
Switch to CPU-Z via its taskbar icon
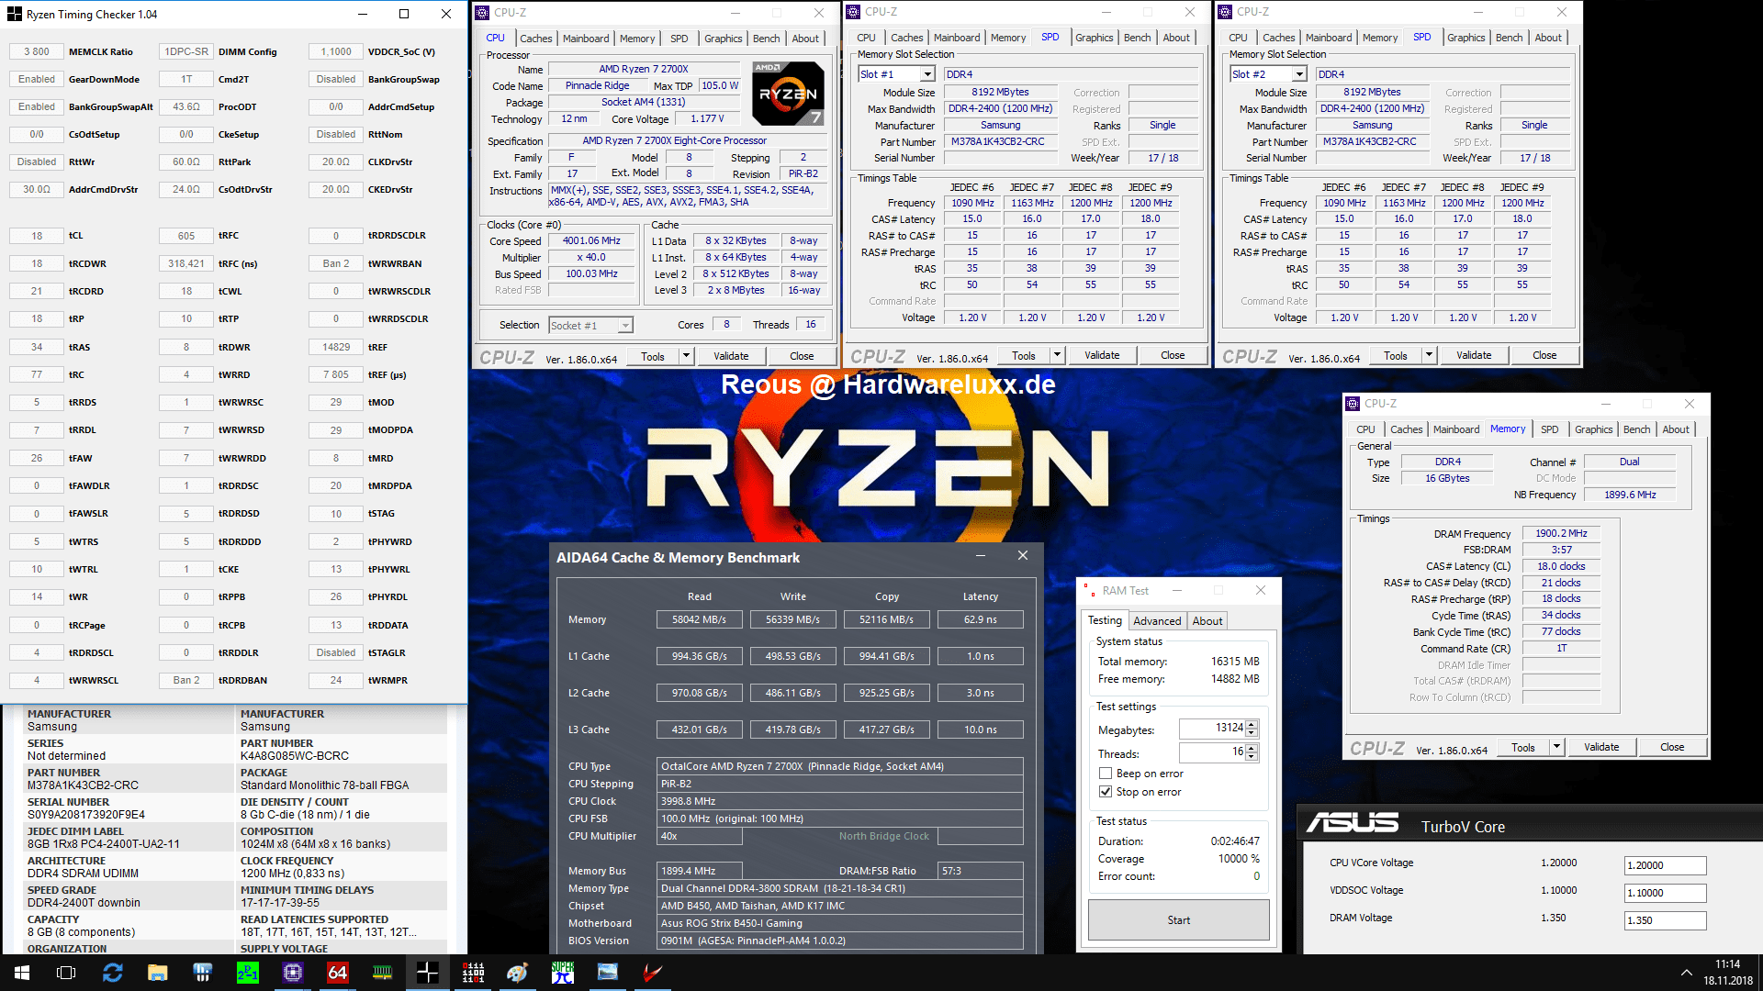[292, 973]
